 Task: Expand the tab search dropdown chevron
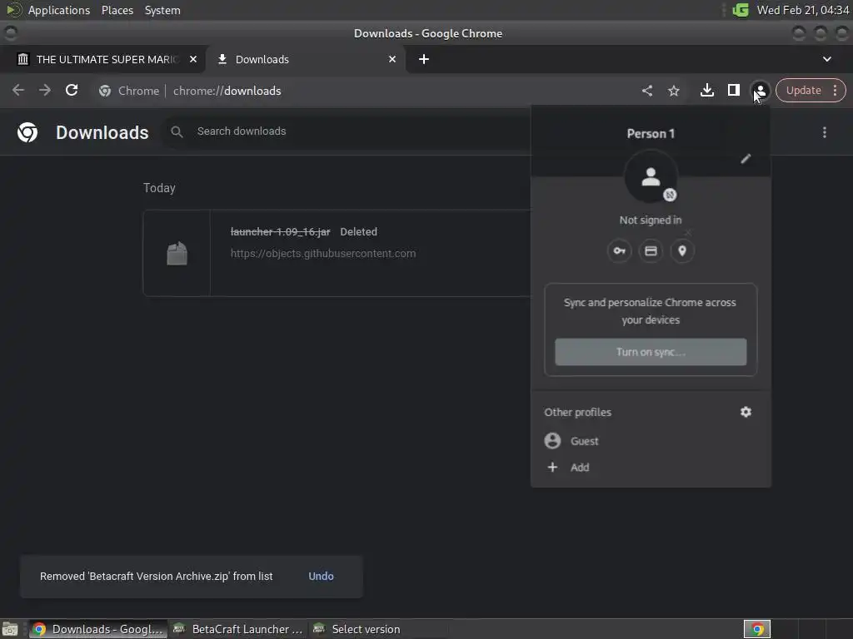(827, 59)
